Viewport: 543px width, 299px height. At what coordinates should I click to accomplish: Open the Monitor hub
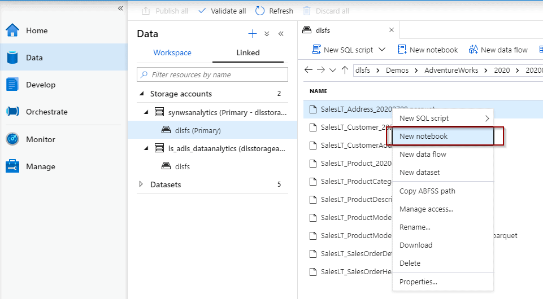click(64, 139)
